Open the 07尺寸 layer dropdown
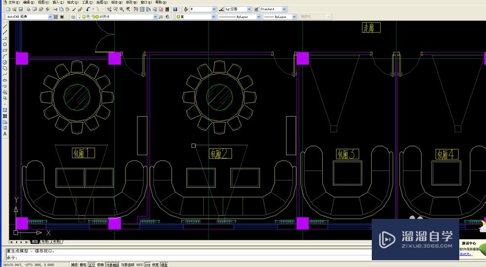 pos(155,17)
